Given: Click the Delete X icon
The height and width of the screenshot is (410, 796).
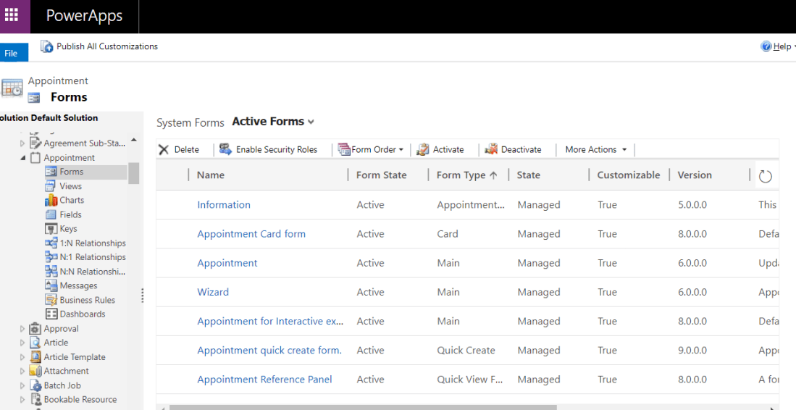Looking at the screenshot, I should pyautogui.click(x=164, y=150).
